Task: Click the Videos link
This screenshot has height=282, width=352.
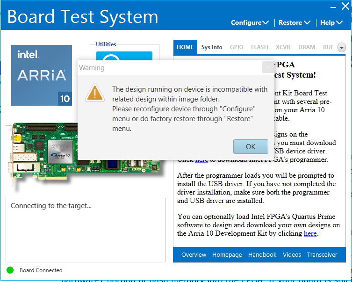Action: [x=292, y=255]
